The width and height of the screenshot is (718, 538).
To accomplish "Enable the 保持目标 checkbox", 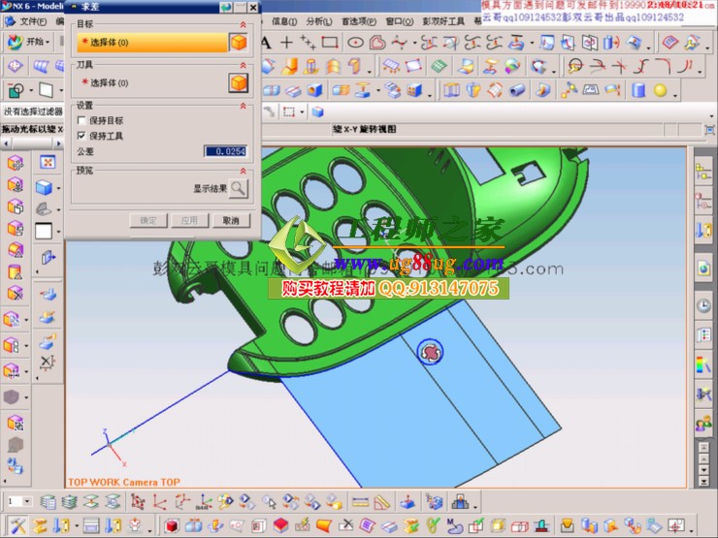I will (x=82, y=121).
